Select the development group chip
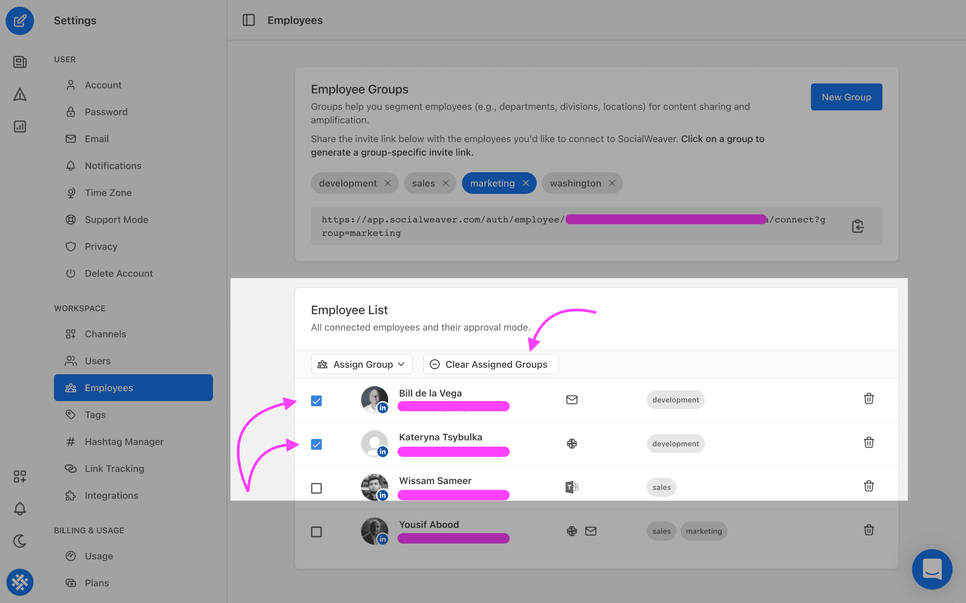The width and height of the screenshot is (966, 603). (348, 183)
